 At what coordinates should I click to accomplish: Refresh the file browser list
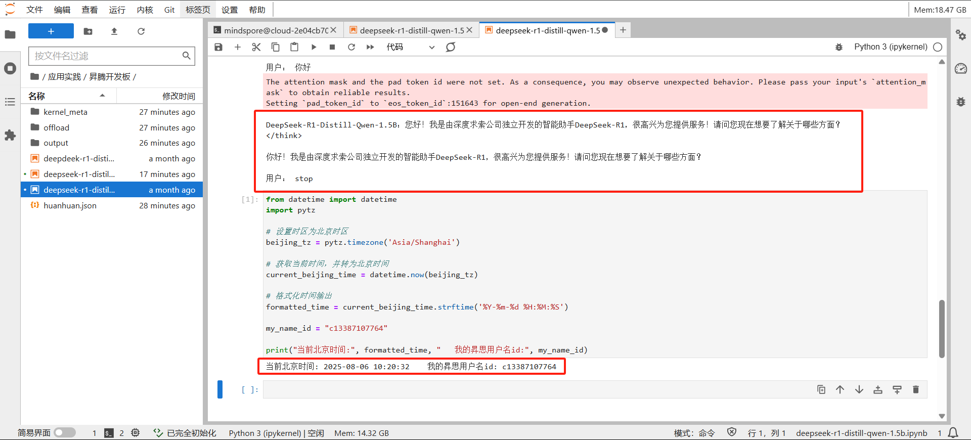click(141, 31)
